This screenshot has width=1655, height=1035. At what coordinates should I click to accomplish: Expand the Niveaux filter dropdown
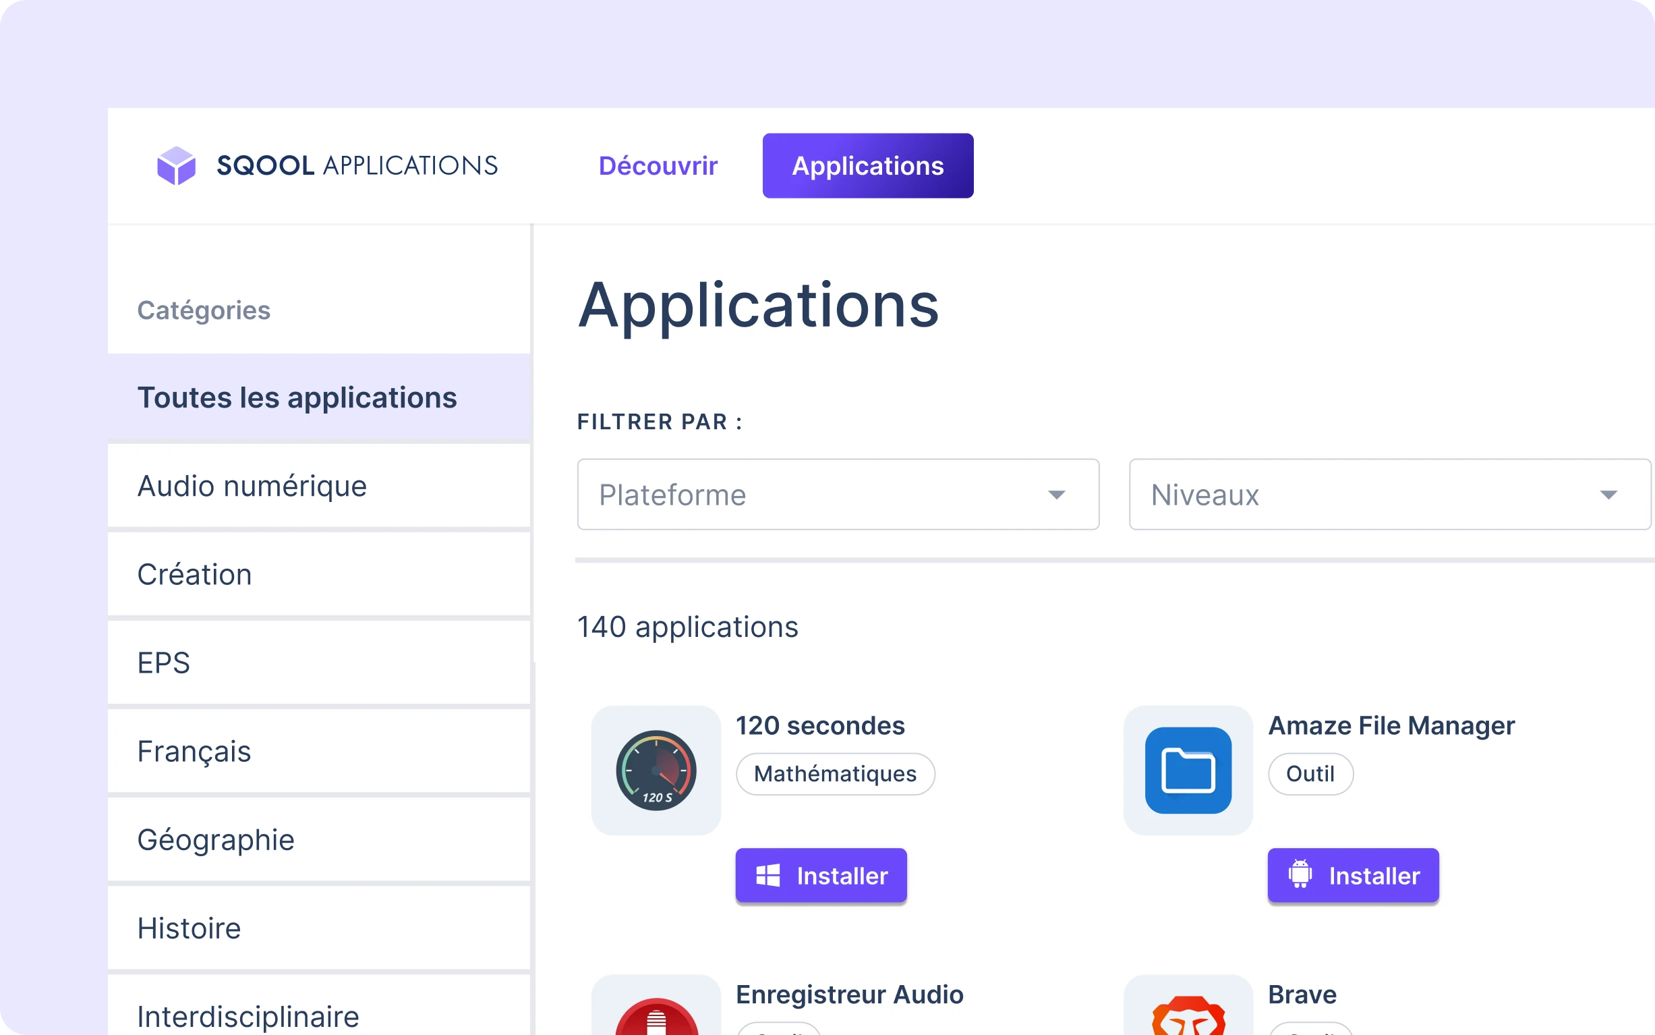1390,495
